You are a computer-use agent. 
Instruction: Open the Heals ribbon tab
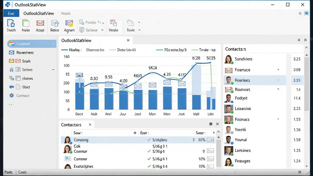click(x=66, y=13)
